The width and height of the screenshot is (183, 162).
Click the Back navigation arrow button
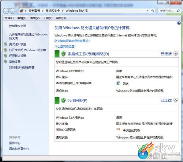pos(6,11)
